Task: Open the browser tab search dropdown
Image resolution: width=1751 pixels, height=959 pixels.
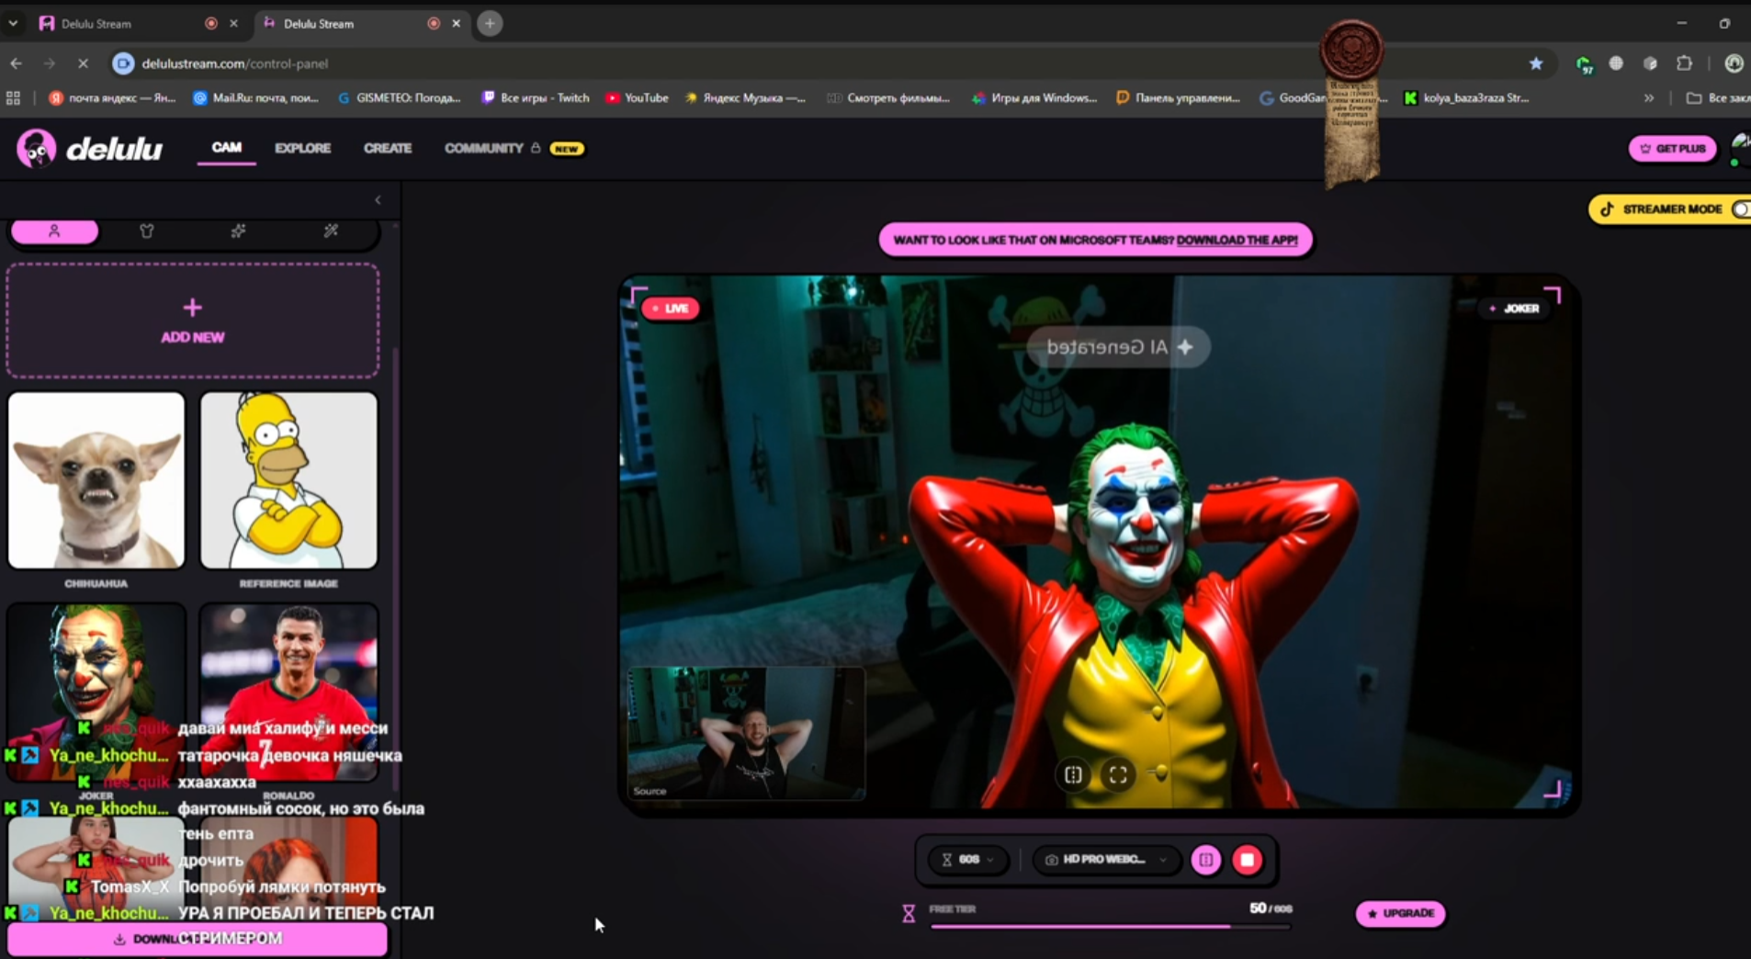Action: [x=13, y=24]
